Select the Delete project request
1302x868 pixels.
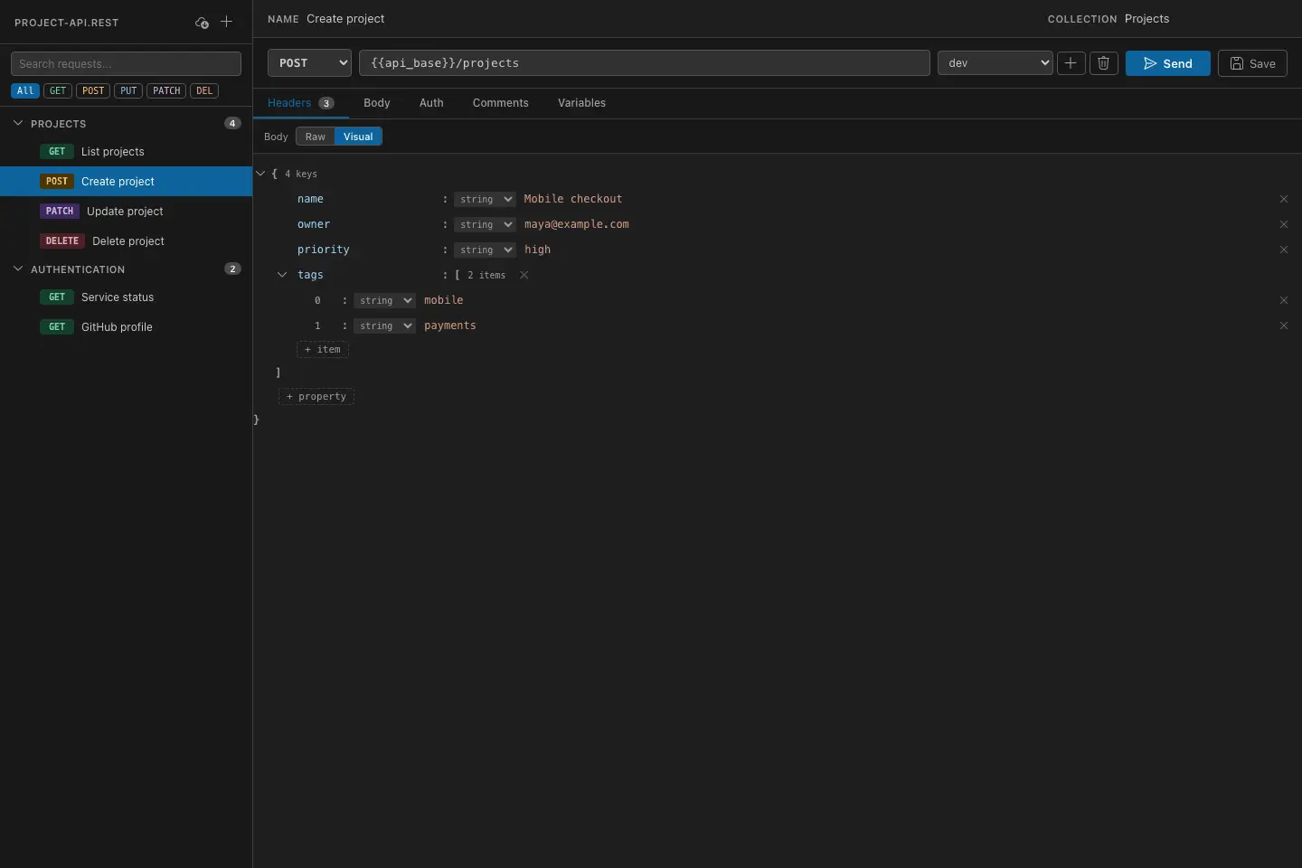(126, 241)
